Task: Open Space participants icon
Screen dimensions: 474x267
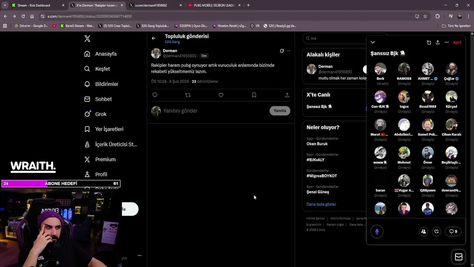Action: 424,231
